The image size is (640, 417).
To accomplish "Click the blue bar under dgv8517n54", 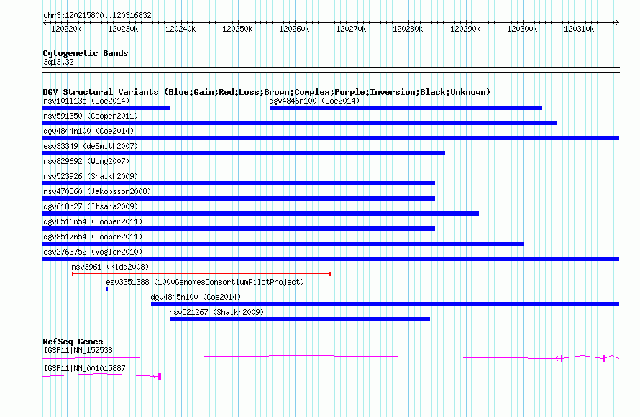I will (x=283, y=244).
